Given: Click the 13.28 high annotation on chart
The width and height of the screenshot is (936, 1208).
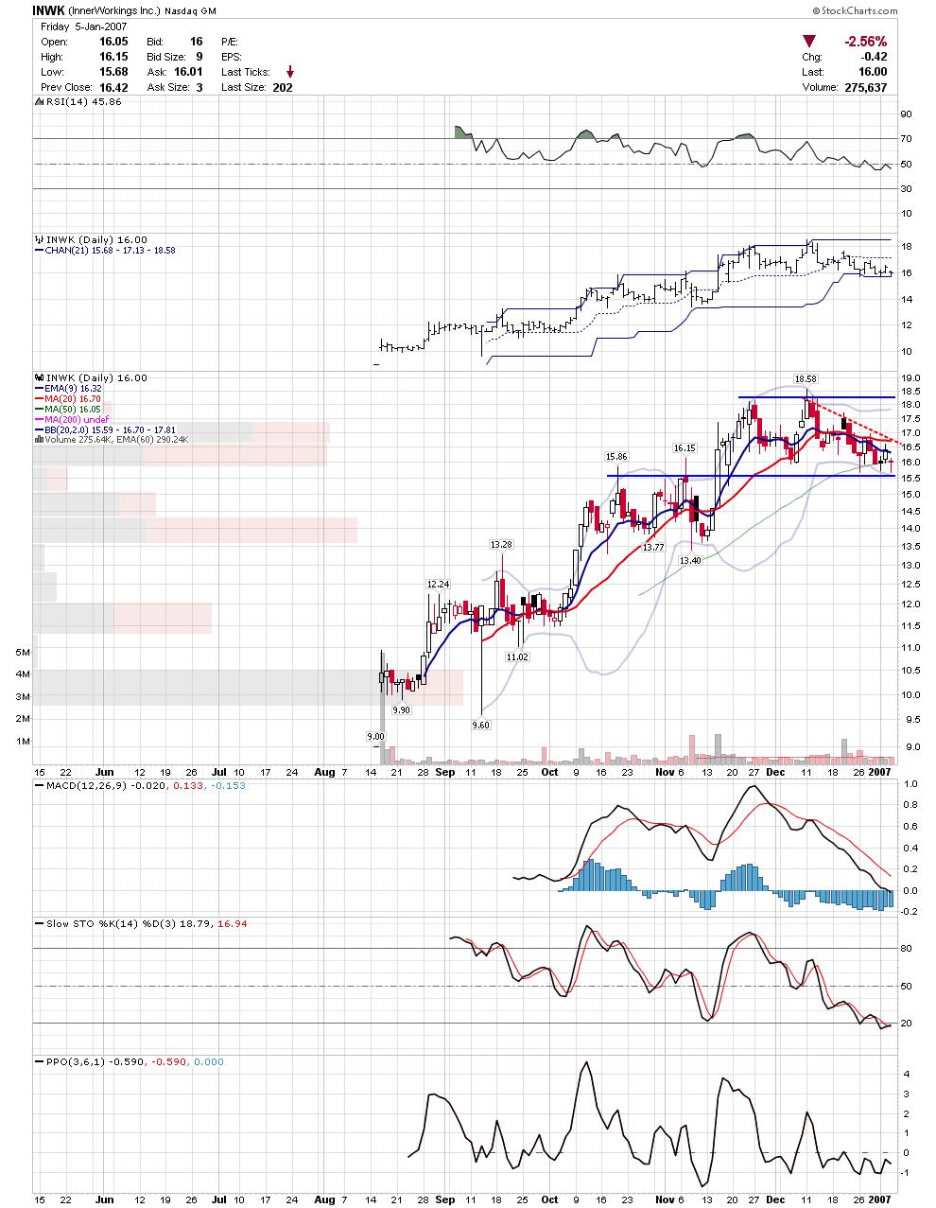Looking at the screenshot, I should (500, 544).
